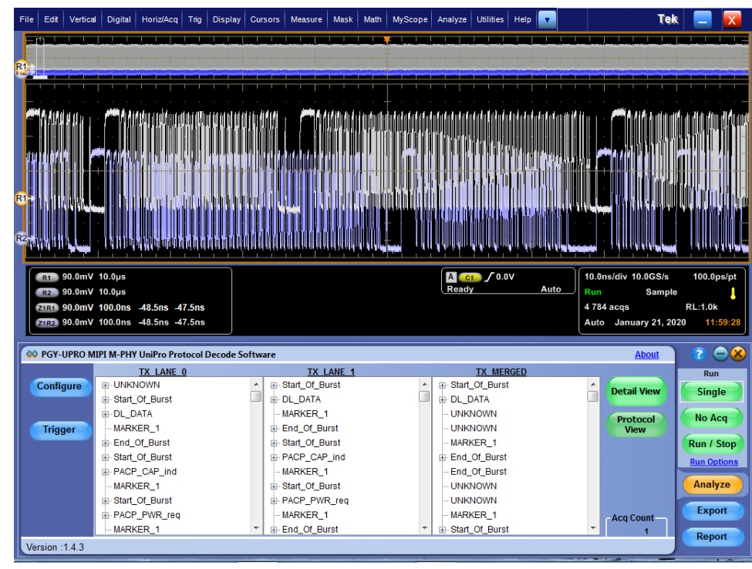Open the Mask menu
The width and height of the screenshot is (752, 569).
pos(343,19)
